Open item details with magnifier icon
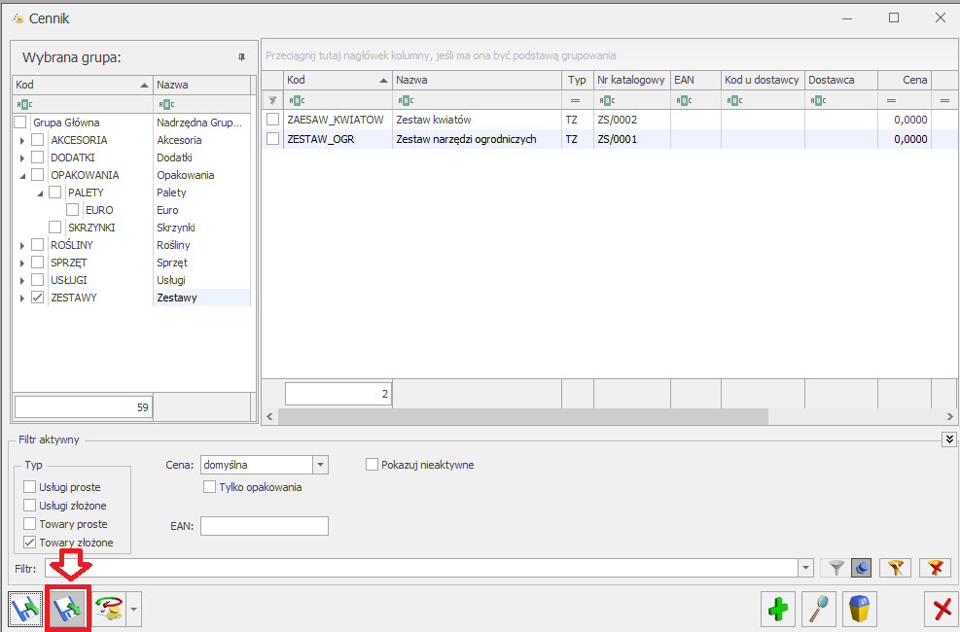This screenshot has height=632, width=960. [x=819, y=610]
